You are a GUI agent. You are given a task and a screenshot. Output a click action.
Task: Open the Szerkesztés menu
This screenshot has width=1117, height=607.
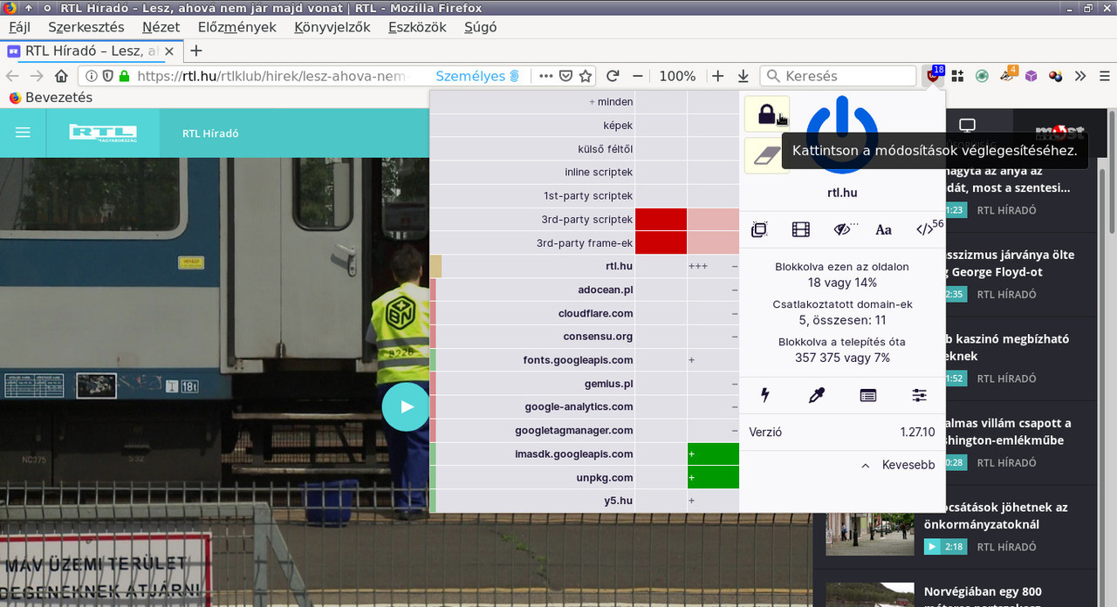[x=86, y=27]
